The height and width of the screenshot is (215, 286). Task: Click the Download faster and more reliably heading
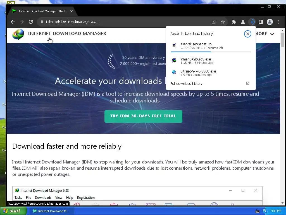pyautogui.click(x=67, y=146)
